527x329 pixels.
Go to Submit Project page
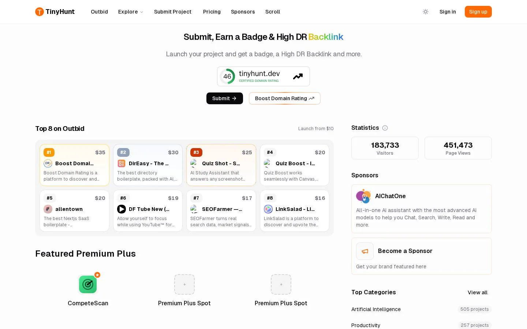pos(173,12)
